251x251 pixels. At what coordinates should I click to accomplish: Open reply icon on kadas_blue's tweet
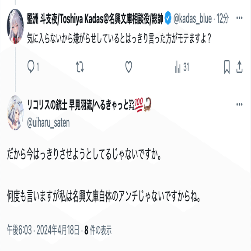click(31, 66)
